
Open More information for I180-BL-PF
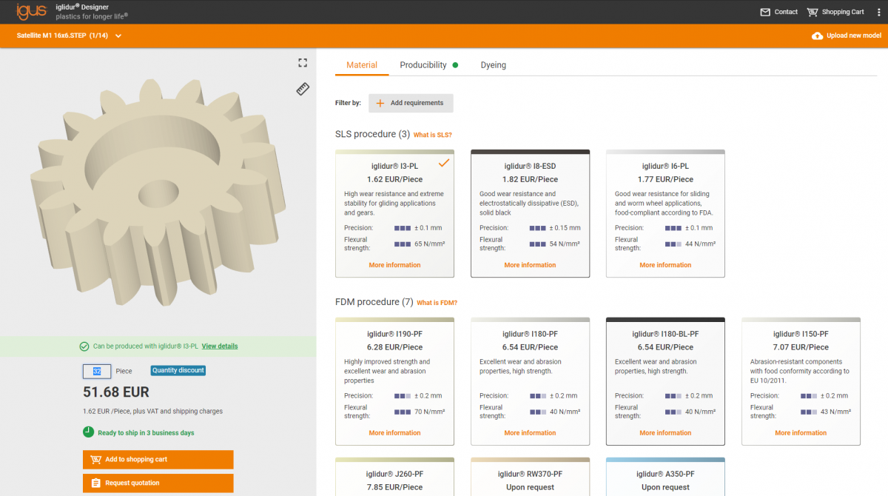[665, 433]
